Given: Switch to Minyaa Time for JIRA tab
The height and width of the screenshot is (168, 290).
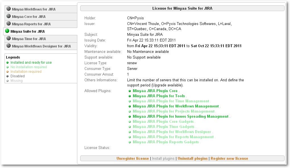Looking at the screenshot, I should 41,39.
